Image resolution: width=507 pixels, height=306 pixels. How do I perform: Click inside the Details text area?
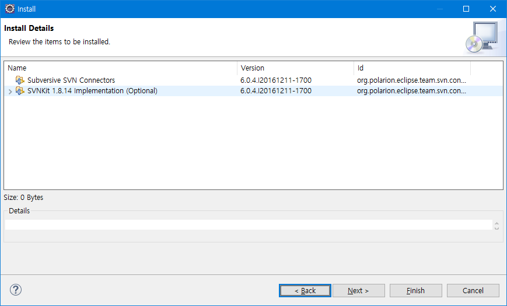coord(249,224)
